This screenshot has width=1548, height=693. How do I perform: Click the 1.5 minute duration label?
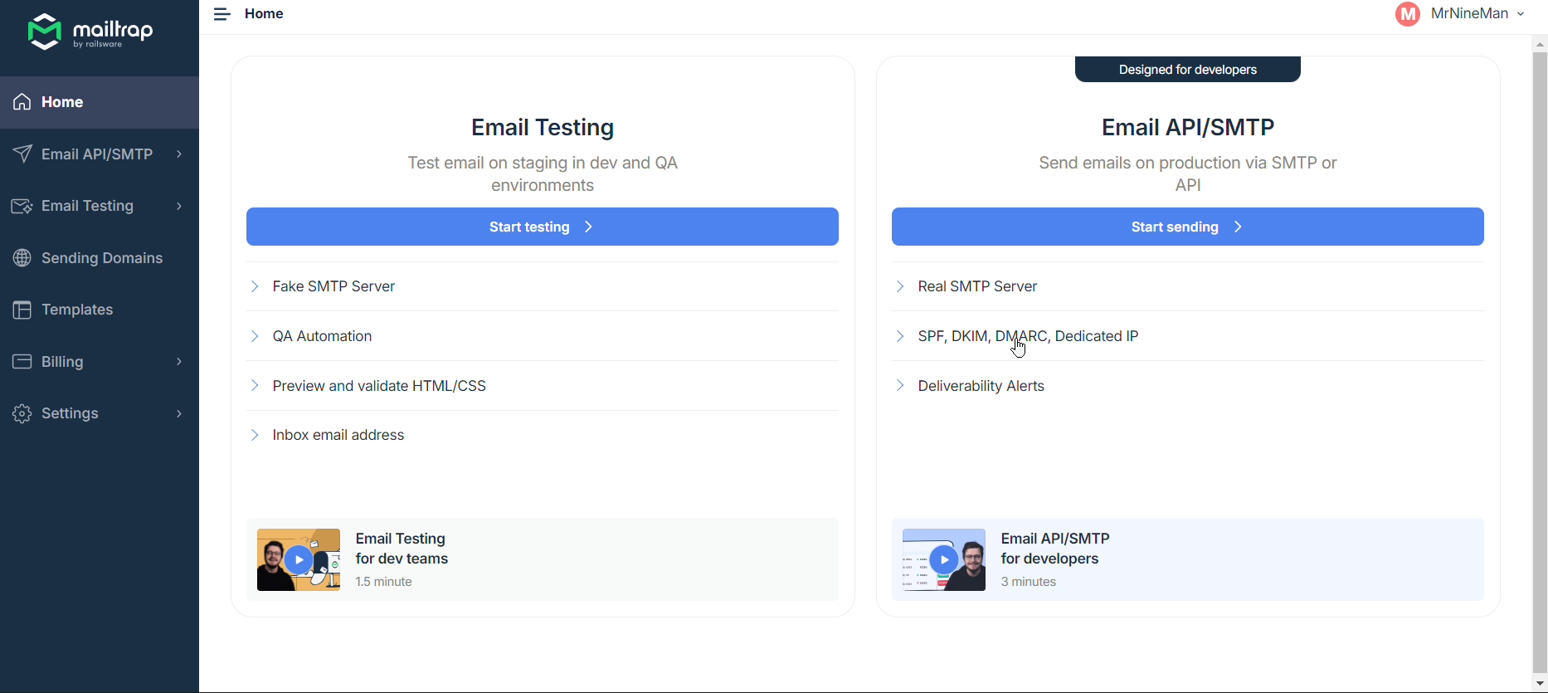pos(383,582)
